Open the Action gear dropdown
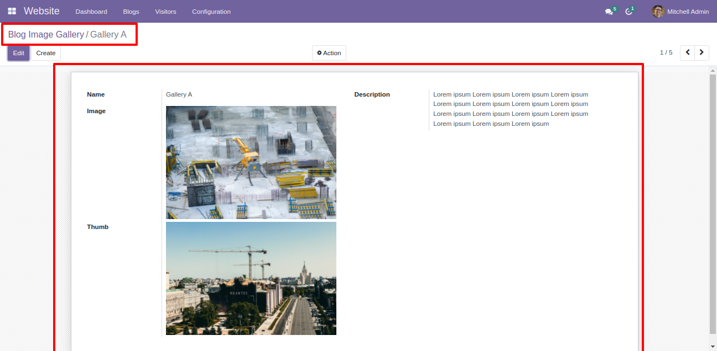 click(x=329, y=53)
